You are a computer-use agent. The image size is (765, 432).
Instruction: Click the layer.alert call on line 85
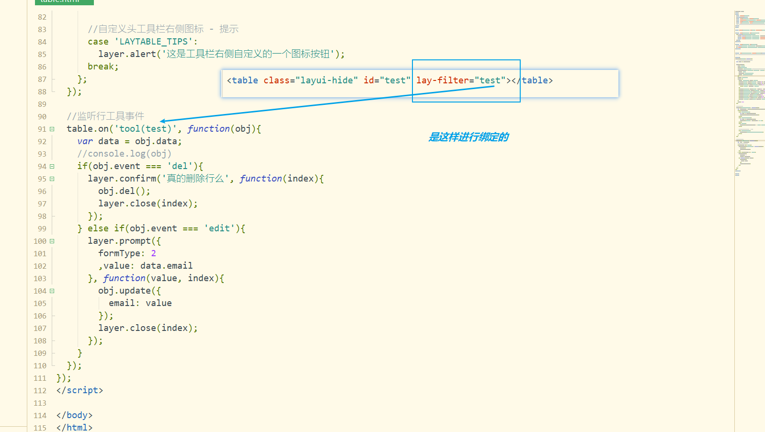[x=221, y=54]
